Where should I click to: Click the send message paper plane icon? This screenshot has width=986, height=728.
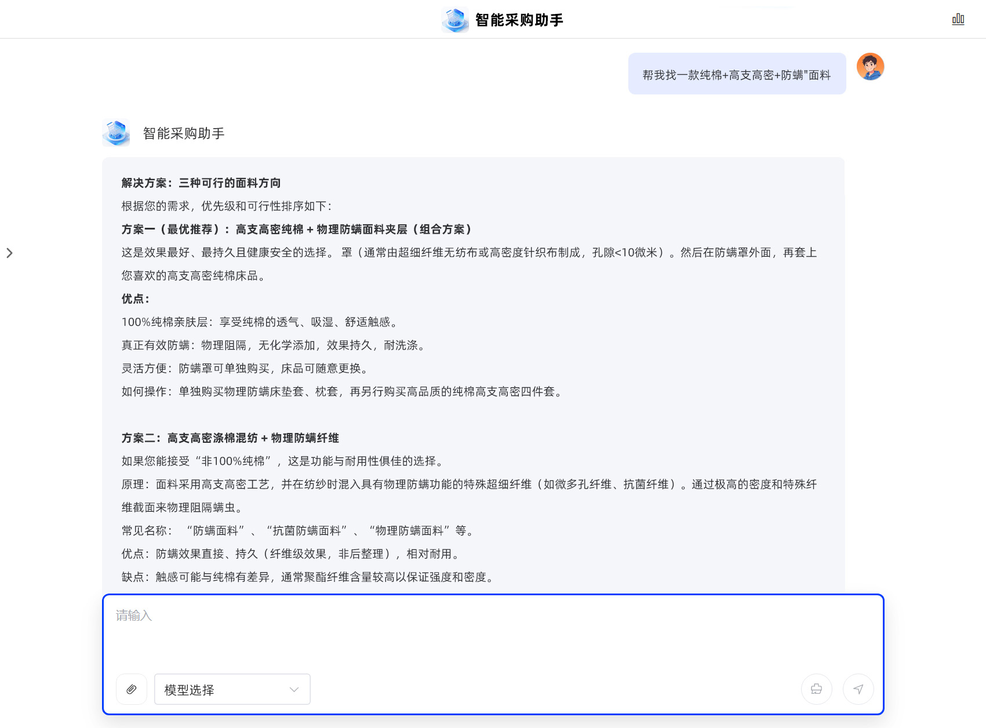tap(858, 689)
